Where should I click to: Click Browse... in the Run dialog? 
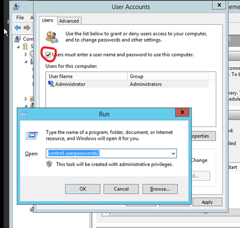[x=160, y=189]
